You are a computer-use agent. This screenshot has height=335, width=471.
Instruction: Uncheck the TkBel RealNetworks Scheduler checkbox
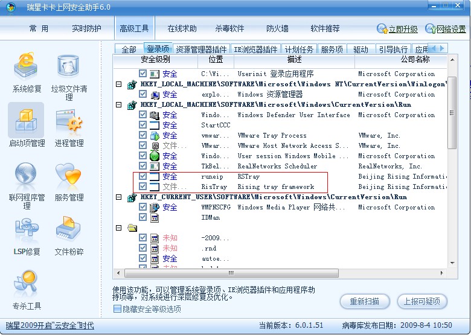[143, 166]
